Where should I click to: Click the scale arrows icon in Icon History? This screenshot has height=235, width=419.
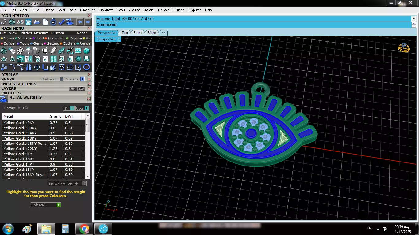[x=4, y=22]
